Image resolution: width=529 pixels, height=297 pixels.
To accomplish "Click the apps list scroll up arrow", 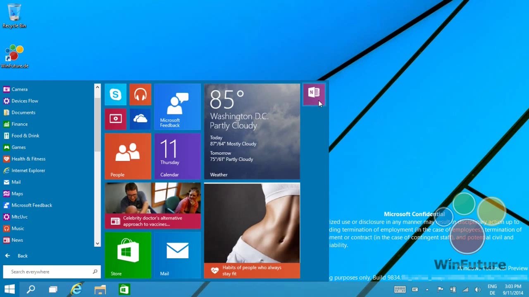I will click(x=98, y=87).
